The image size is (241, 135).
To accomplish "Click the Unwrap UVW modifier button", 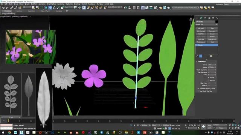I will tap(212, 39).
